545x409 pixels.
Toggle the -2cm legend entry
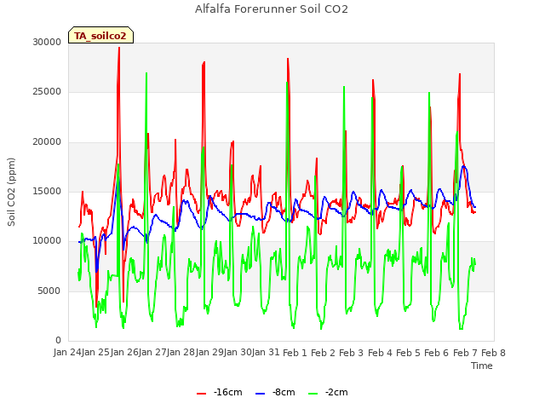click(328, 392)
